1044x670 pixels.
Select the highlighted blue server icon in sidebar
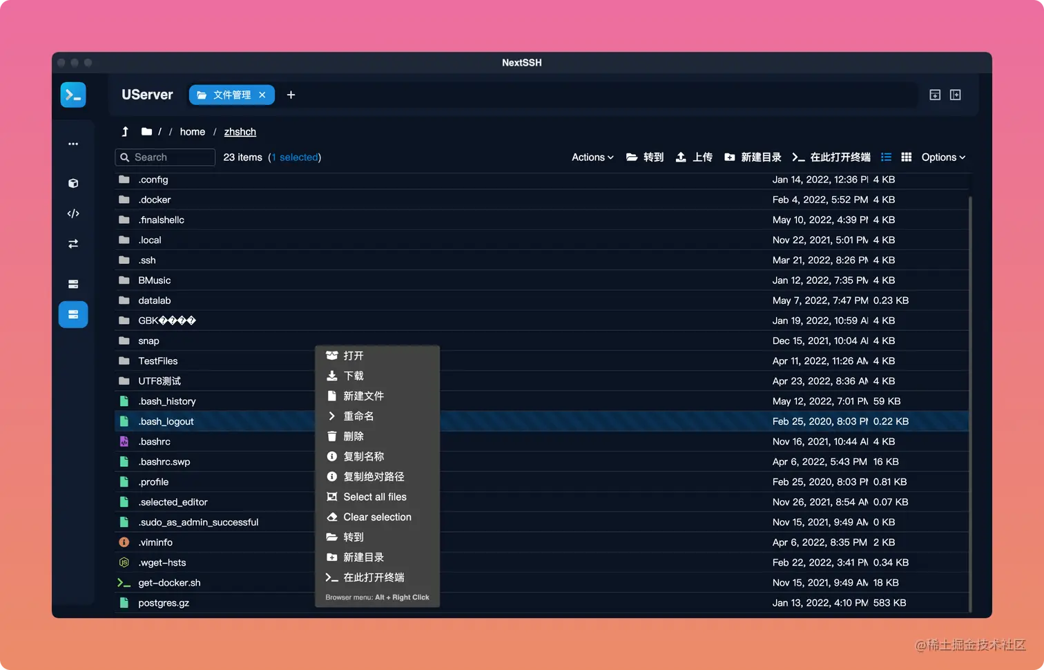coord(73,314)
